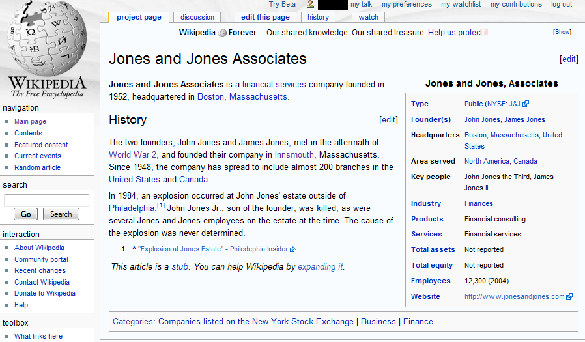Click external link icon next to NYSE J&J
Image resolution: width=585 pixels, height=342 pixels.
[526, 104]
